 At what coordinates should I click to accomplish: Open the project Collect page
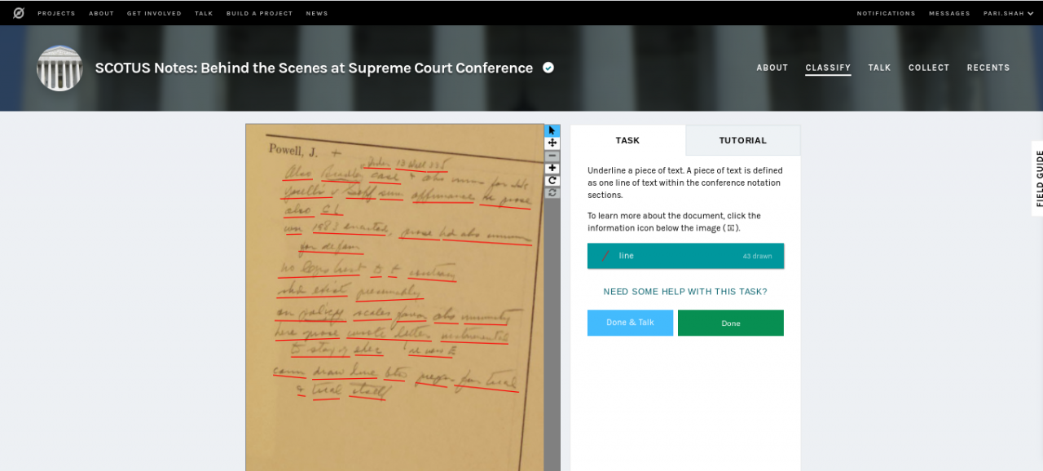coord(929,68)
